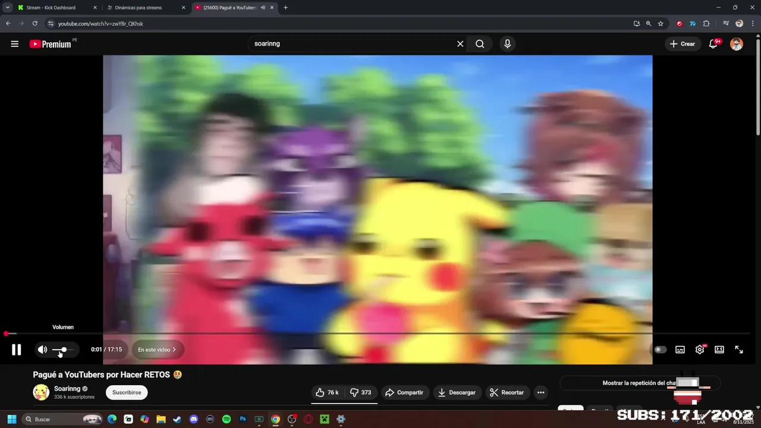761x428 pixels.
Task: Show chat replay panel
Action: (x=640, y=383)
